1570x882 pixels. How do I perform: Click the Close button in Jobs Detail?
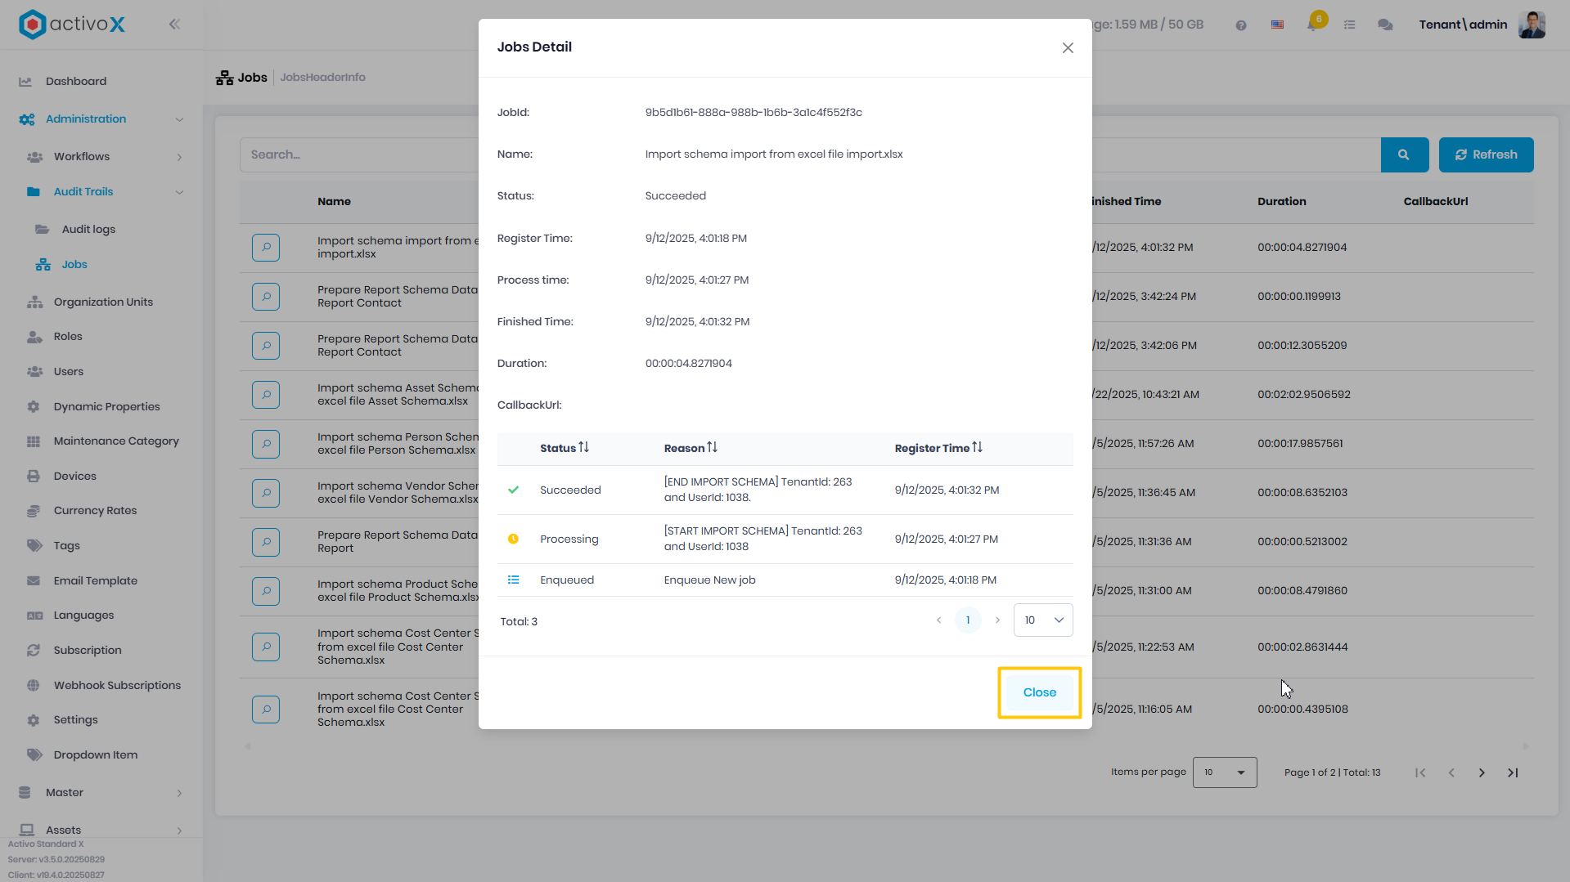click(1039, 692)
